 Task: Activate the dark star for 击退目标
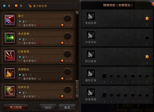[147, 37]
